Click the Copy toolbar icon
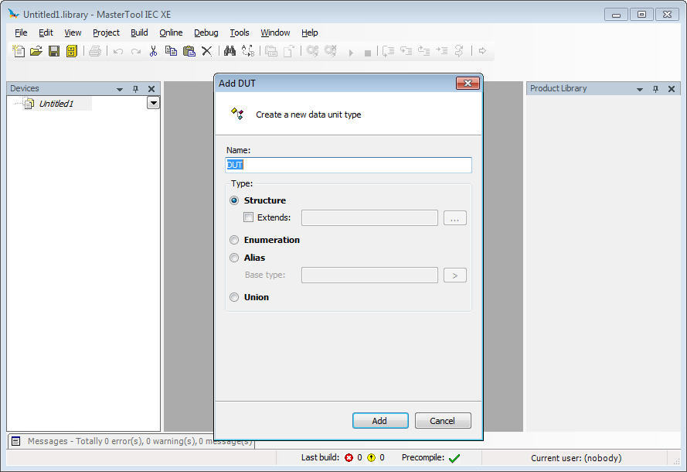Screen dimensions: 687x472 tap(171, 51)
